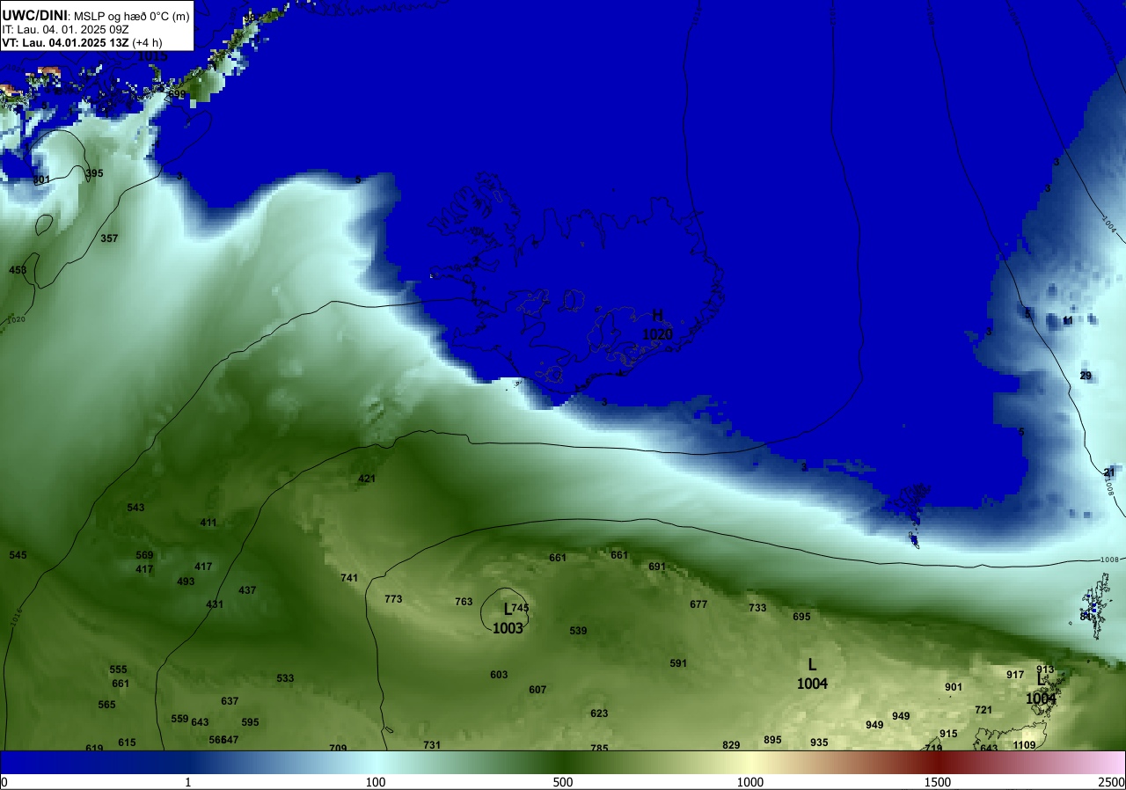Click the 607 height value

click(537, 690)
